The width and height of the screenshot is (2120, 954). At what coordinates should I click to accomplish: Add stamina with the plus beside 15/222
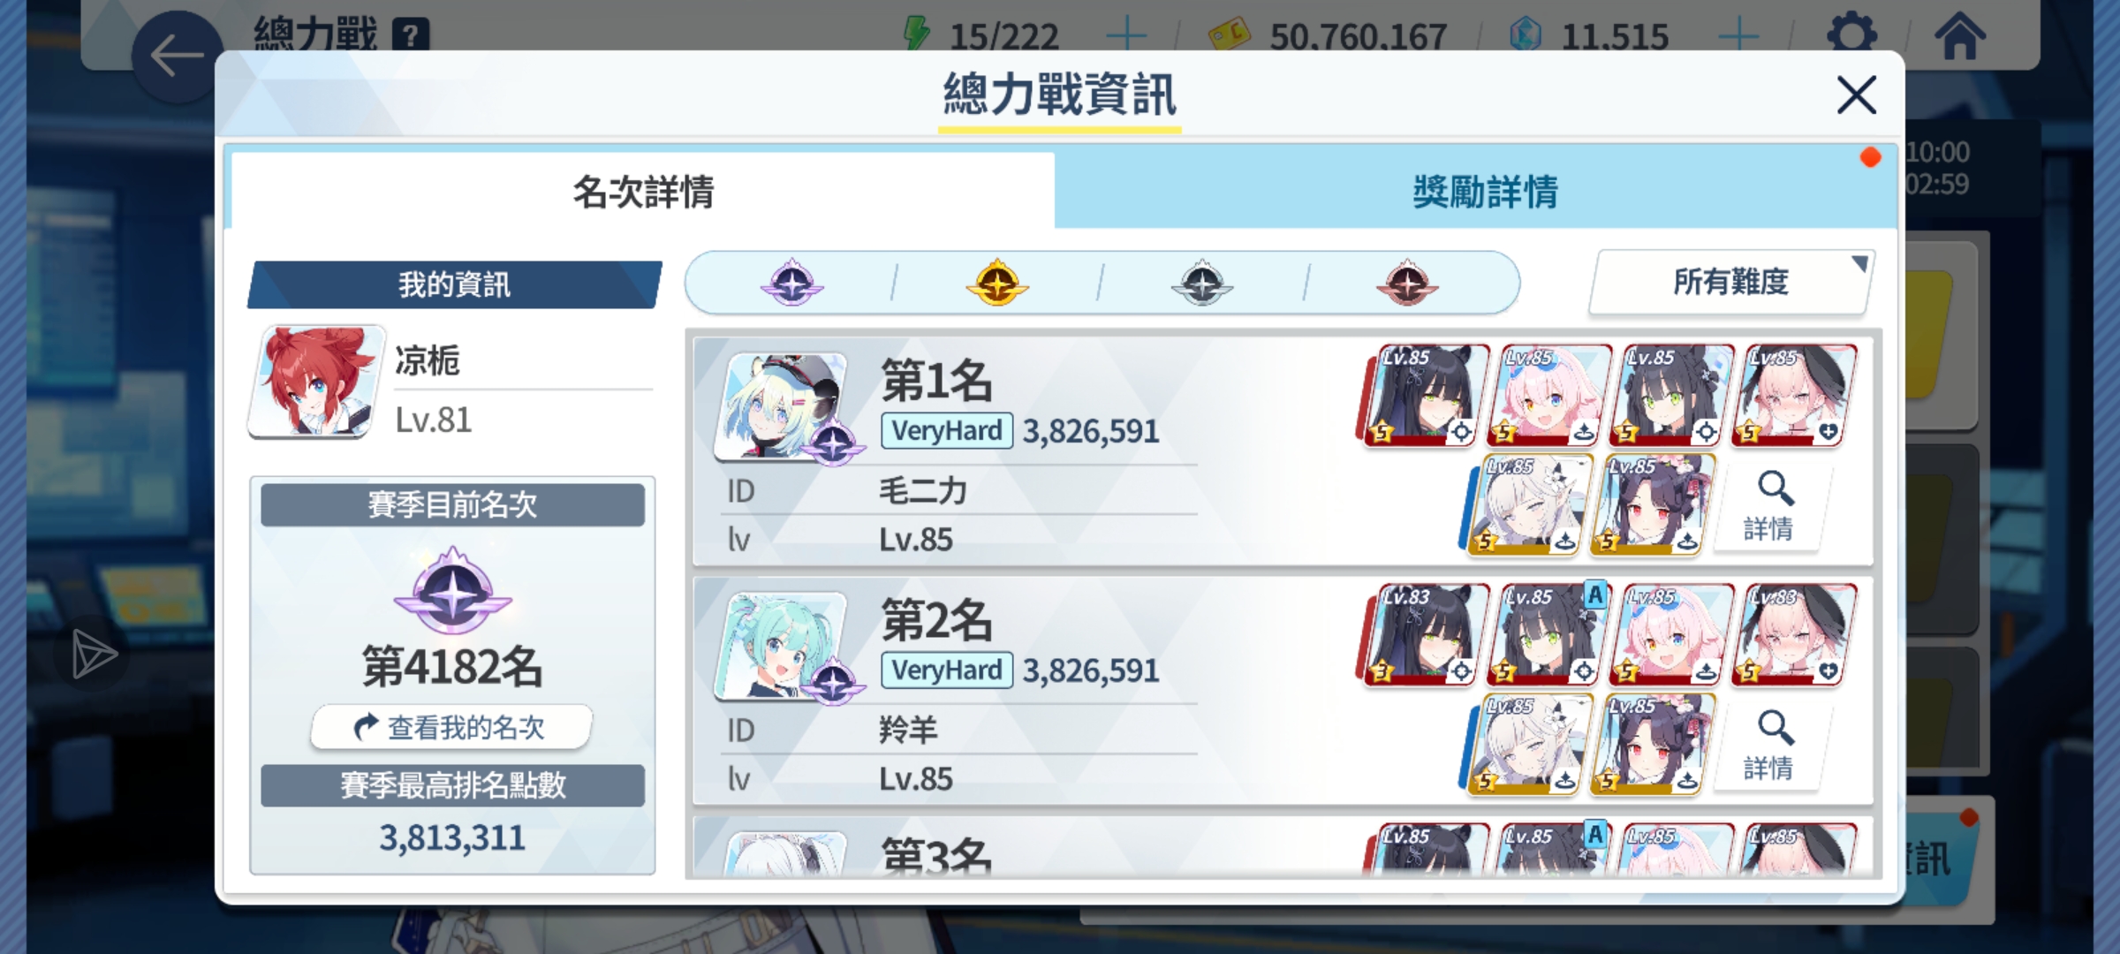[1126, 35]
